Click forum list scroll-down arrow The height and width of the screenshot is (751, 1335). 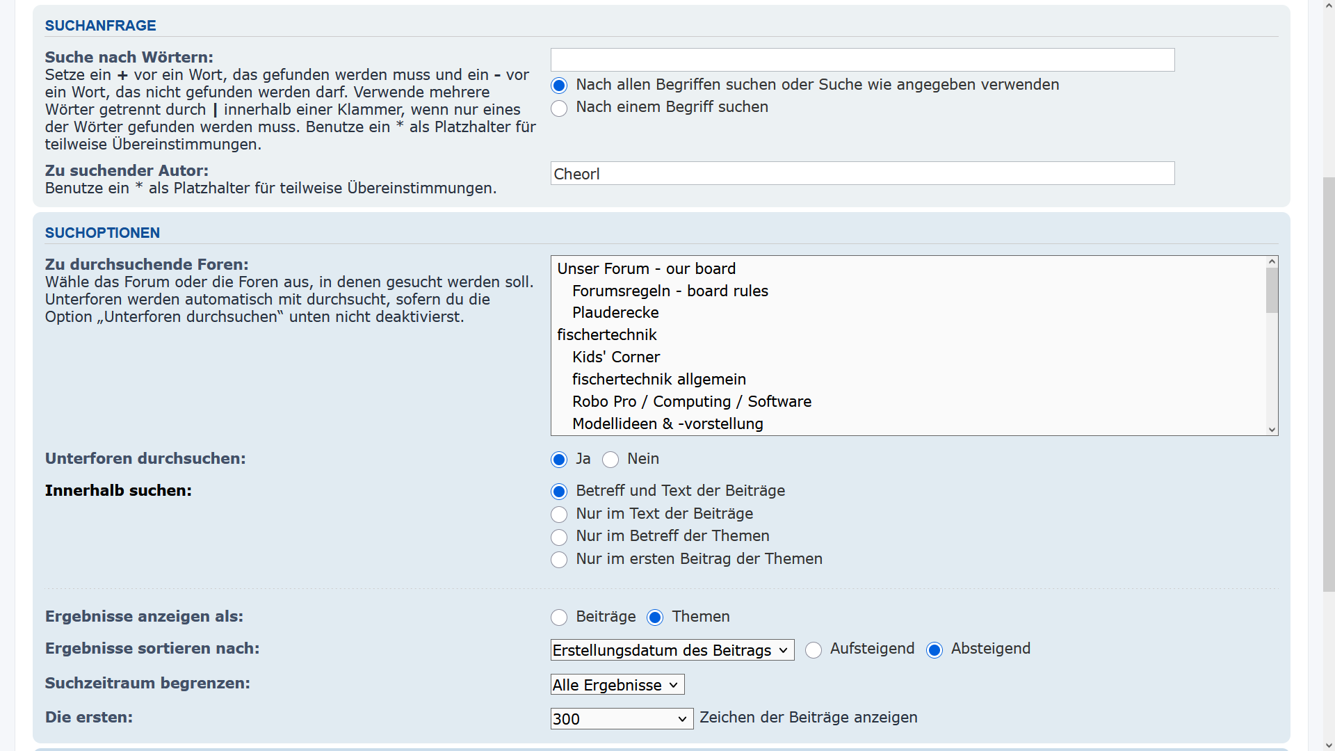(x=1272, y=430)
